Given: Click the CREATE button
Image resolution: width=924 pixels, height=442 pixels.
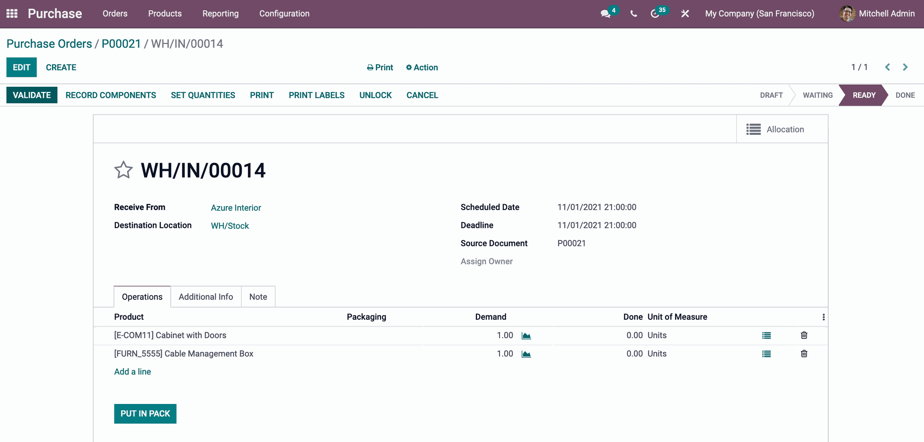Looking at the screenshot, I should [61, 67].
